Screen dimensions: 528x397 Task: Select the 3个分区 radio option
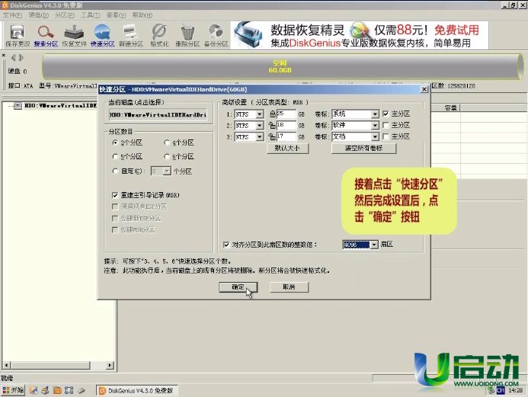point(115,142)
